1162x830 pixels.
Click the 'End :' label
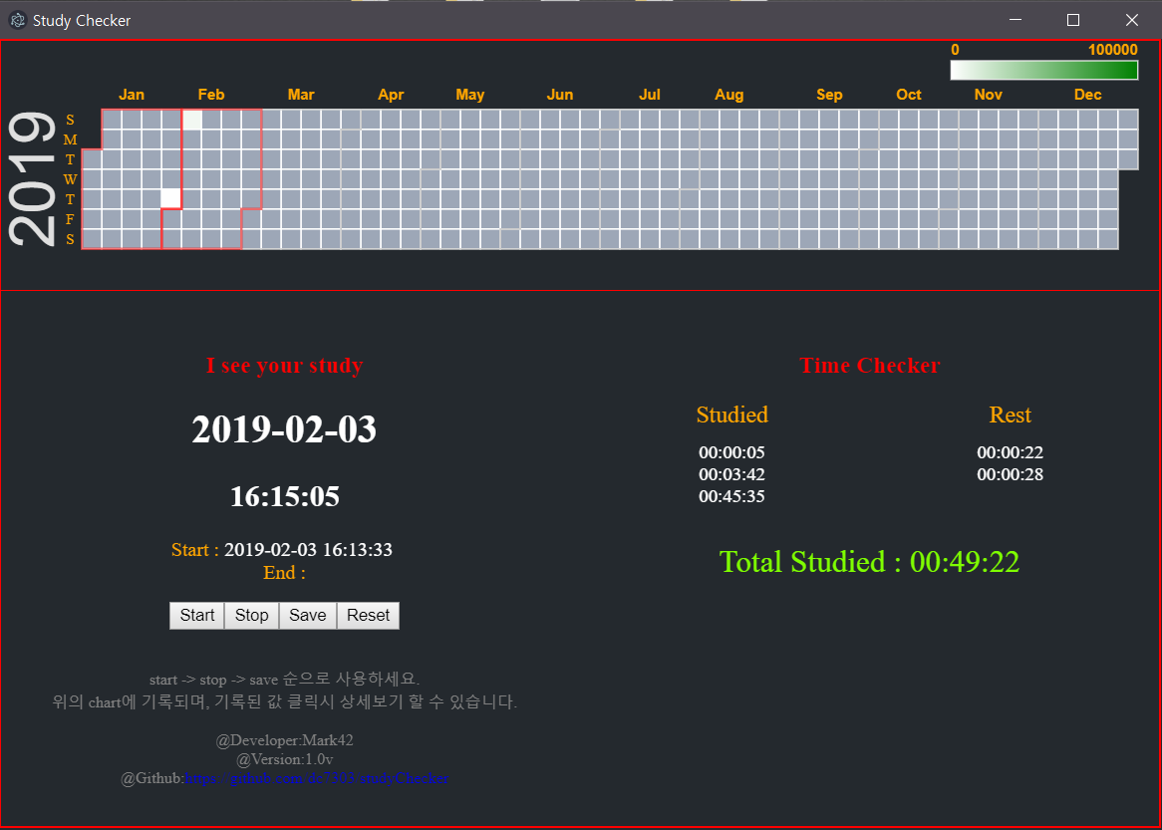(x=284, y=573)
